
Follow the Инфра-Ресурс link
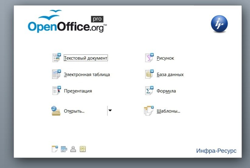216,151
